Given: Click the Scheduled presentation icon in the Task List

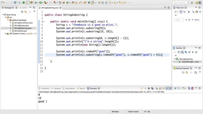Looking at the screenshot, I should pyautogui.click(x=185, y=12).
